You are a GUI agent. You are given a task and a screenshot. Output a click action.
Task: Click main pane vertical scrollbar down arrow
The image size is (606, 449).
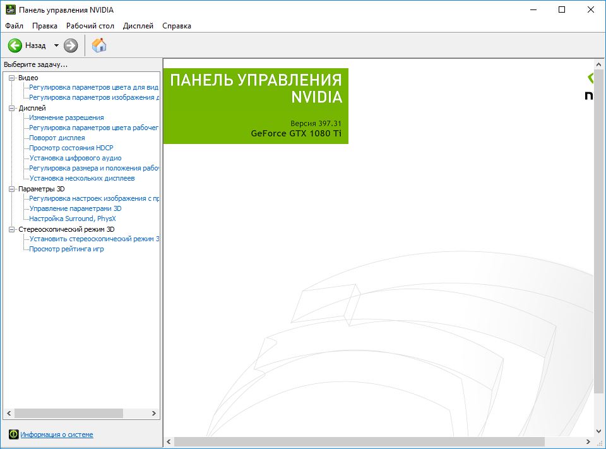[x=598, y=431]
